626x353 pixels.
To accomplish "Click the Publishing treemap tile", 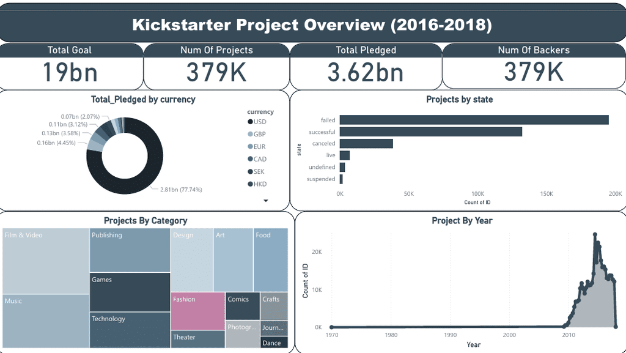I will coord(130,250).
